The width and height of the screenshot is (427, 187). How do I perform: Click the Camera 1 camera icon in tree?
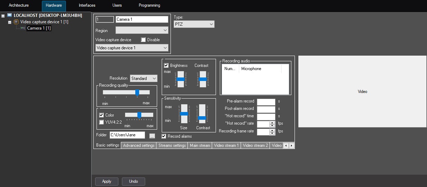(x=23, y=28)
